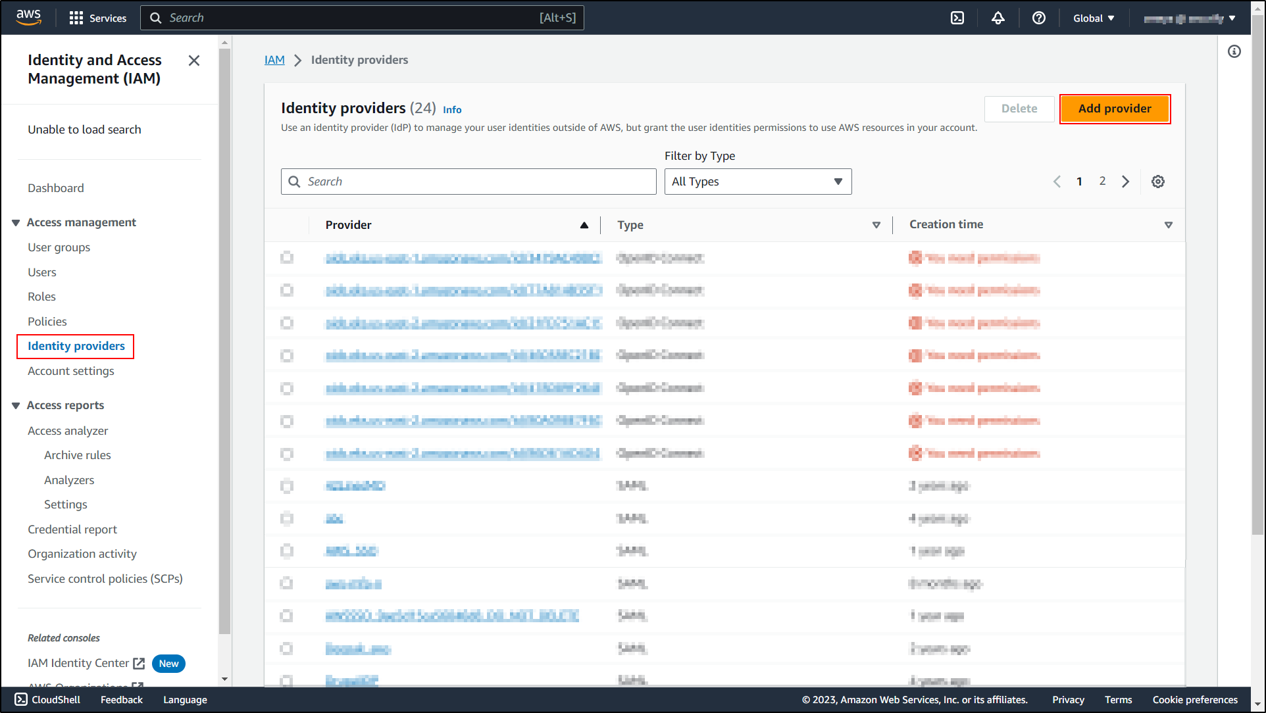Image resolution: width=1266 pixels, height=713 pixels.
Task: Click the identity providers search field
Action: [x=468, y=182]
